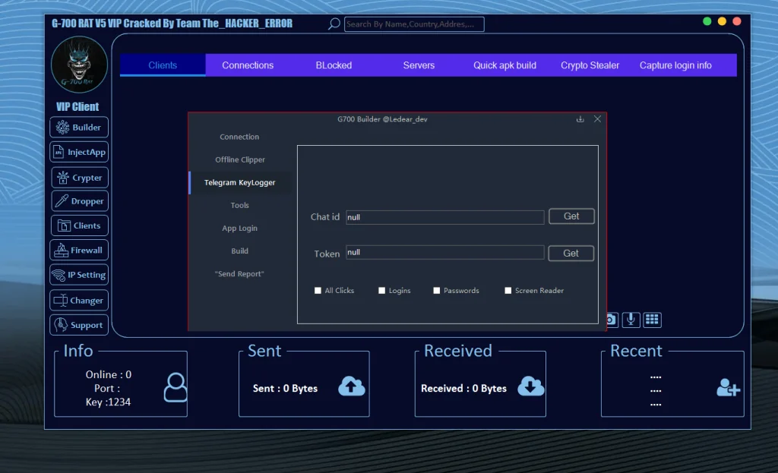
Task: Enable Screen Reader logging
Action: (508, 290)
